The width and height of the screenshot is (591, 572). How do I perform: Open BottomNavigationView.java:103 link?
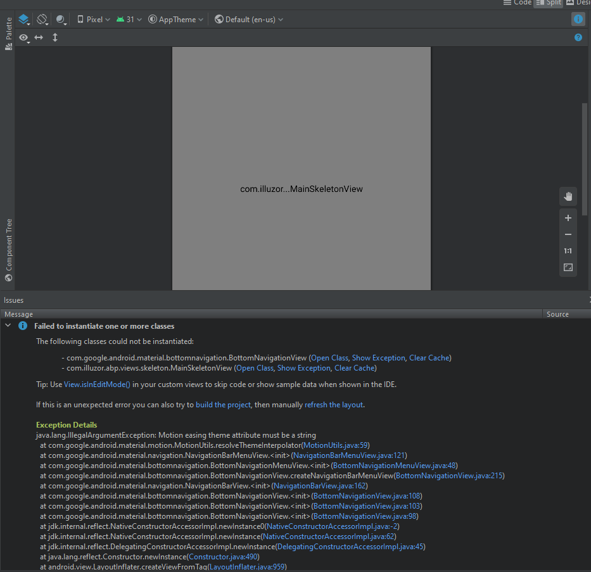[366, 506]
